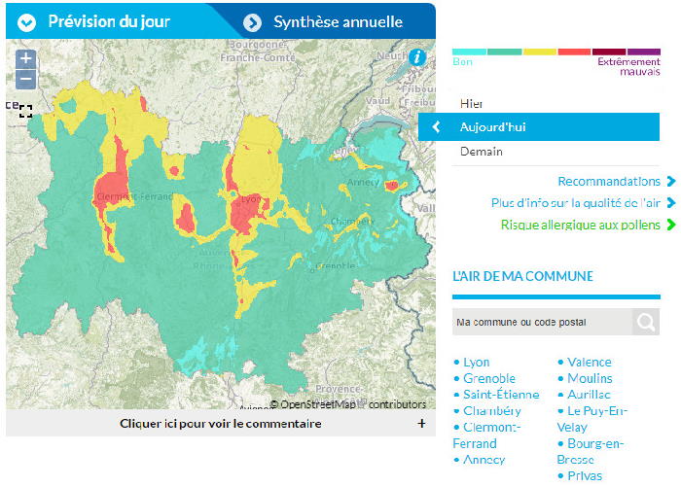
Task: Click the left arrow beside Aujourd'hui
Action: click(437, 127)
